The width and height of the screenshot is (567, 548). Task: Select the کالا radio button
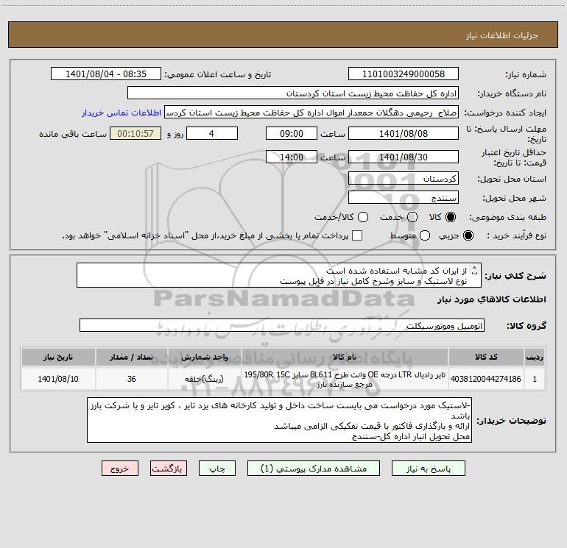click(x=451, y=217)
